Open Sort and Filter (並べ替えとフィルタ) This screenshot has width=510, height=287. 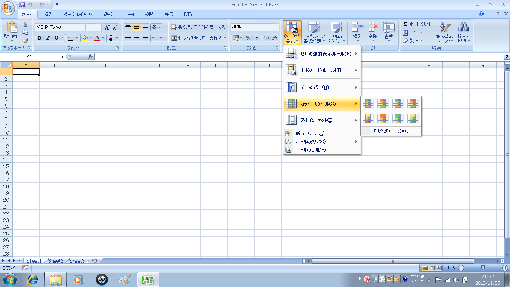tap(445, 33)
